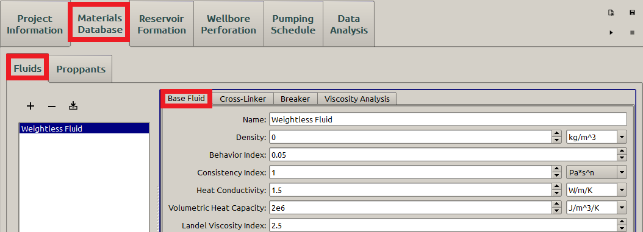Select Weightless Fluid in the fluid list
Viewport: 643px width, 232px height.
[x=84, y=128]
